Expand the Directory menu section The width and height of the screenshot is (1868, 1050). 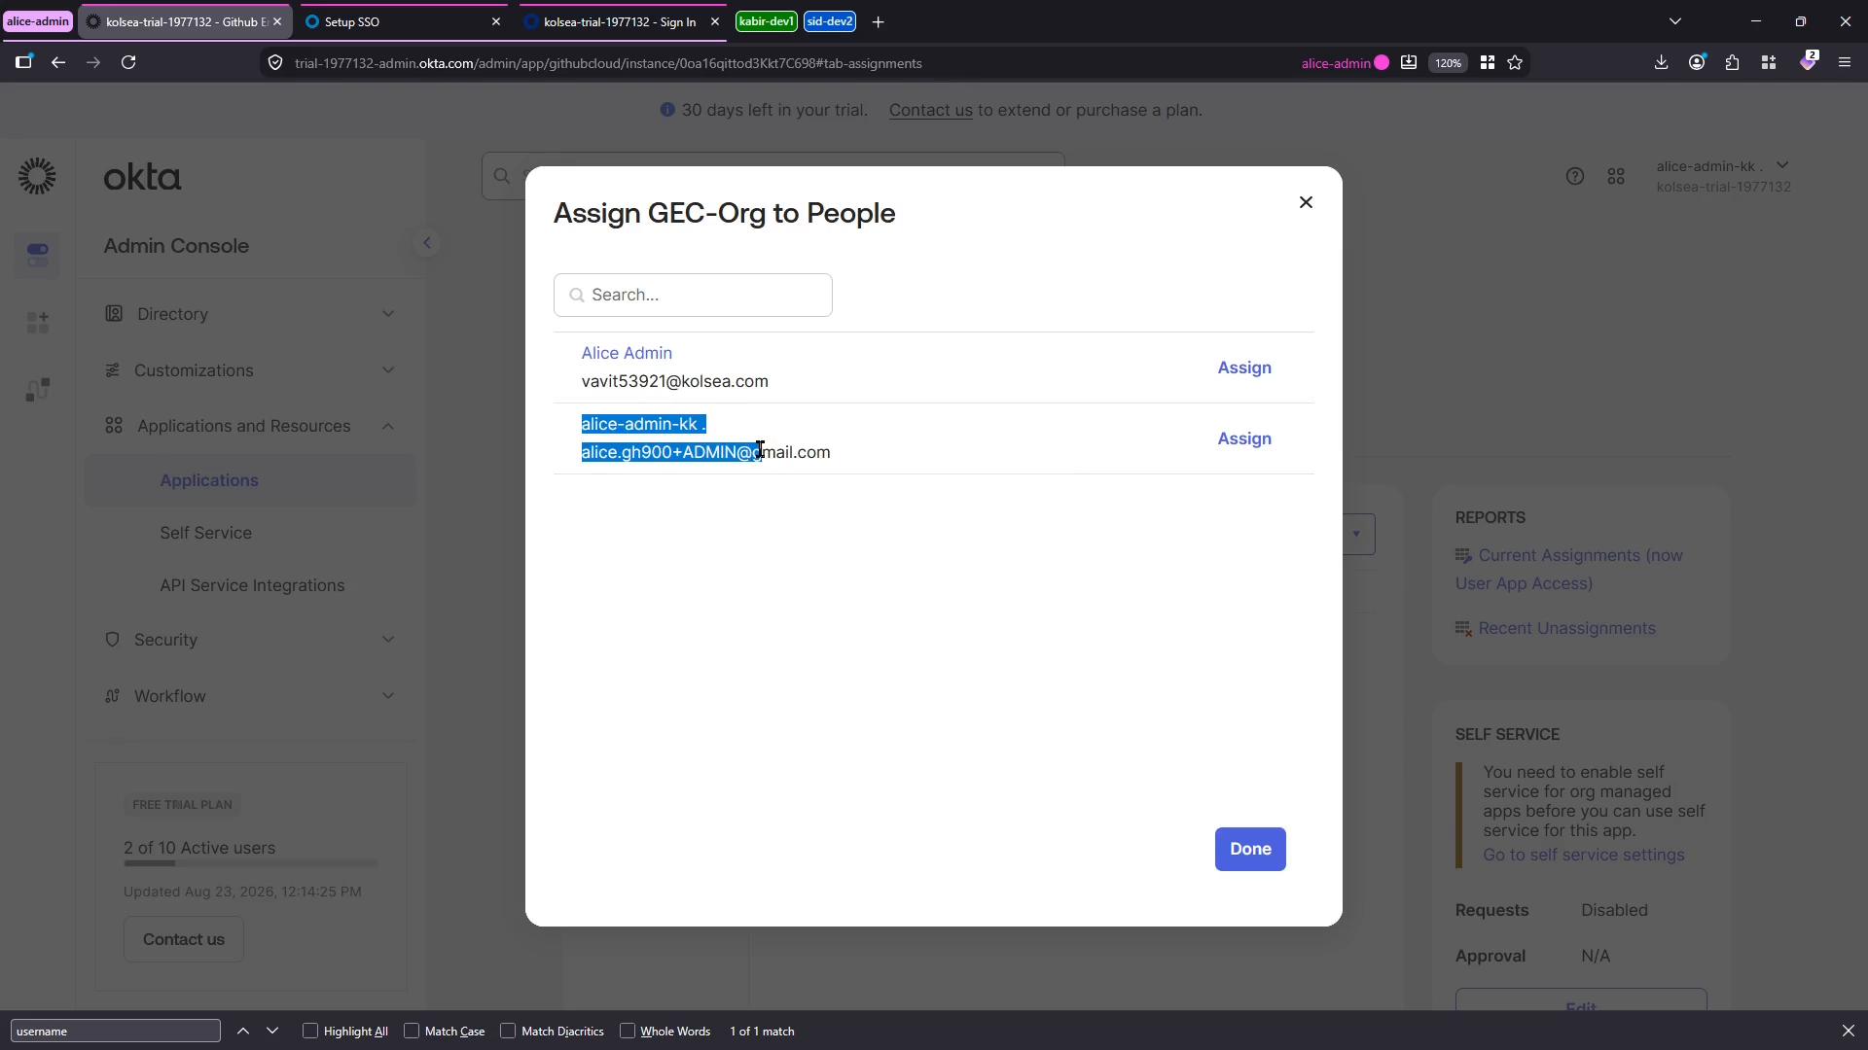251,314
